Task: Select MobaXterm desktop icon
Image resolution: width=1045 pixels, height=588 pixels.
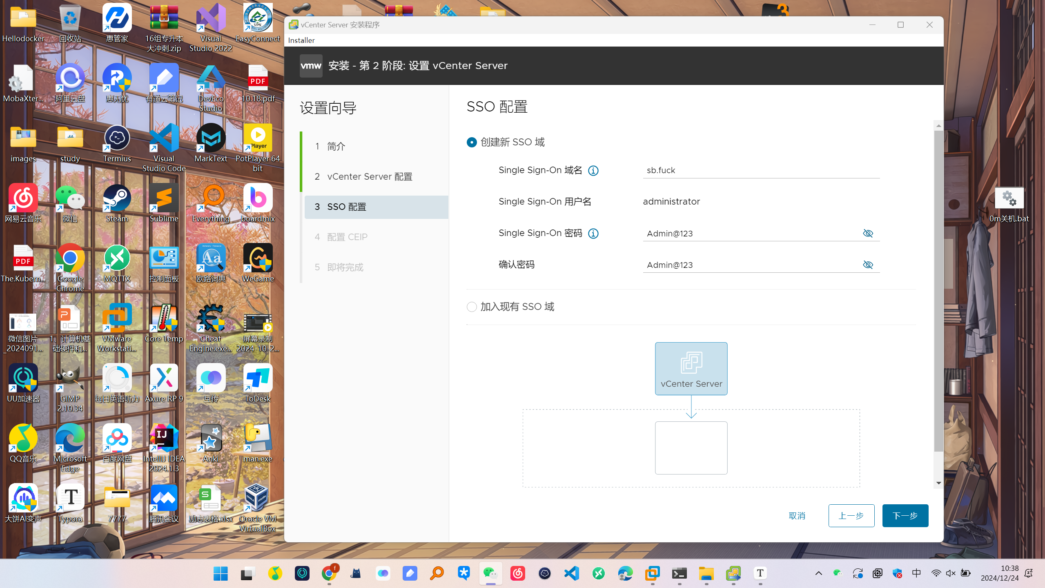Action: click(x=23, y=83)
